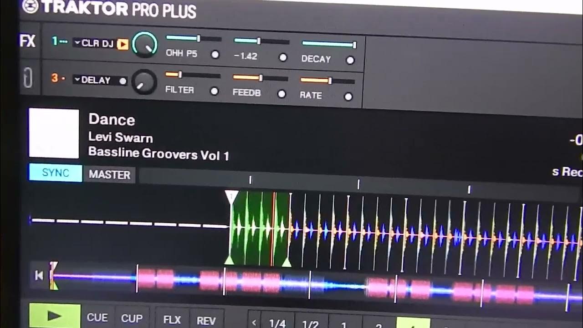Image resolution: width=583 pixels, height=328 pixels.
Task: Toggle the SYNC button
Action: tap(56, 173)
